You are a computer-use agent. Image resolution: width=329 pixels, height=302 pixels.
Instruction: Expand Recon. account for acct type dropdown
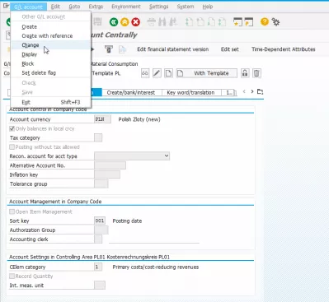tap(132, 156)
